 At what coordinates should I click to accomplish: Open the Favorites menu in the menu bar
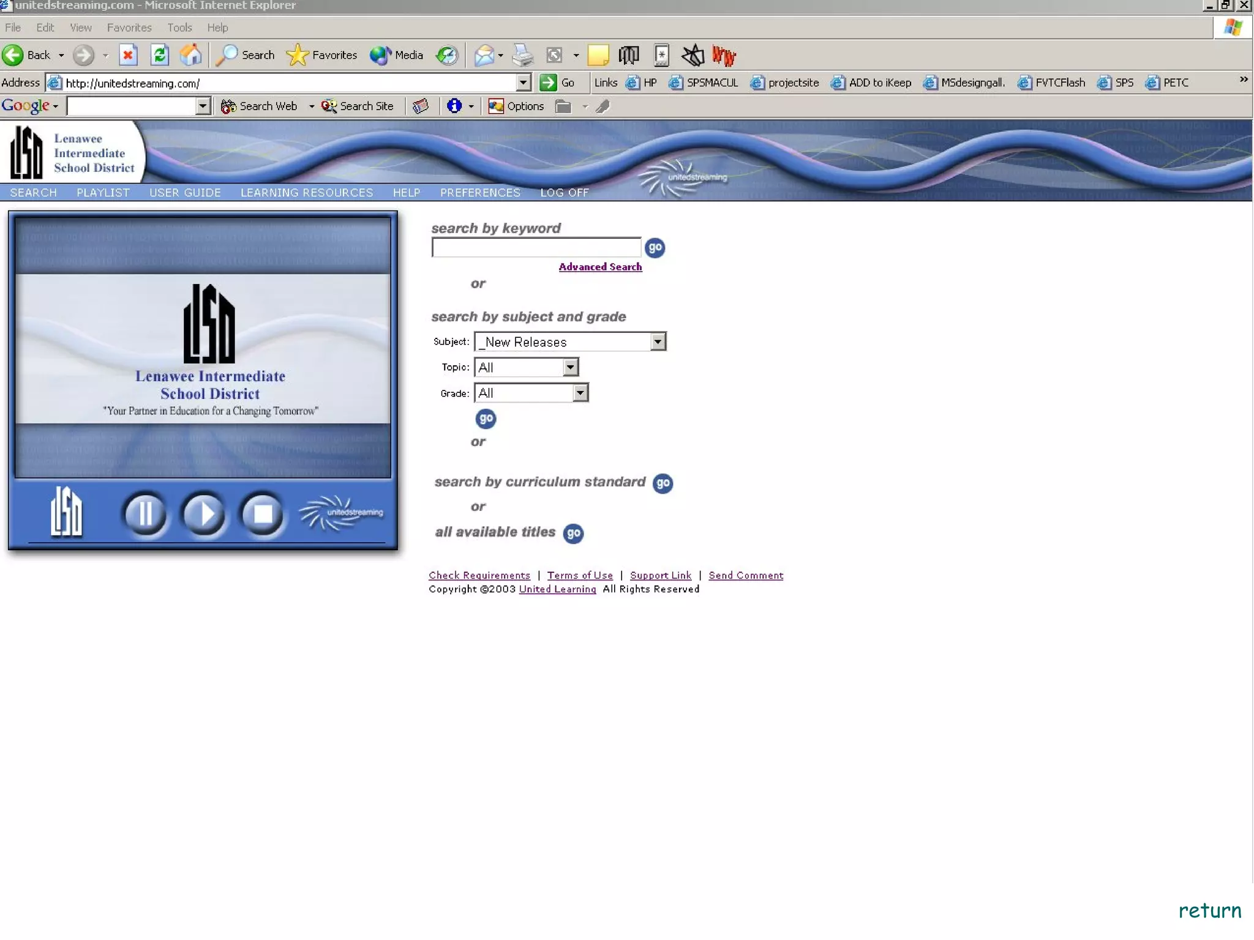[x=129, y=28]
